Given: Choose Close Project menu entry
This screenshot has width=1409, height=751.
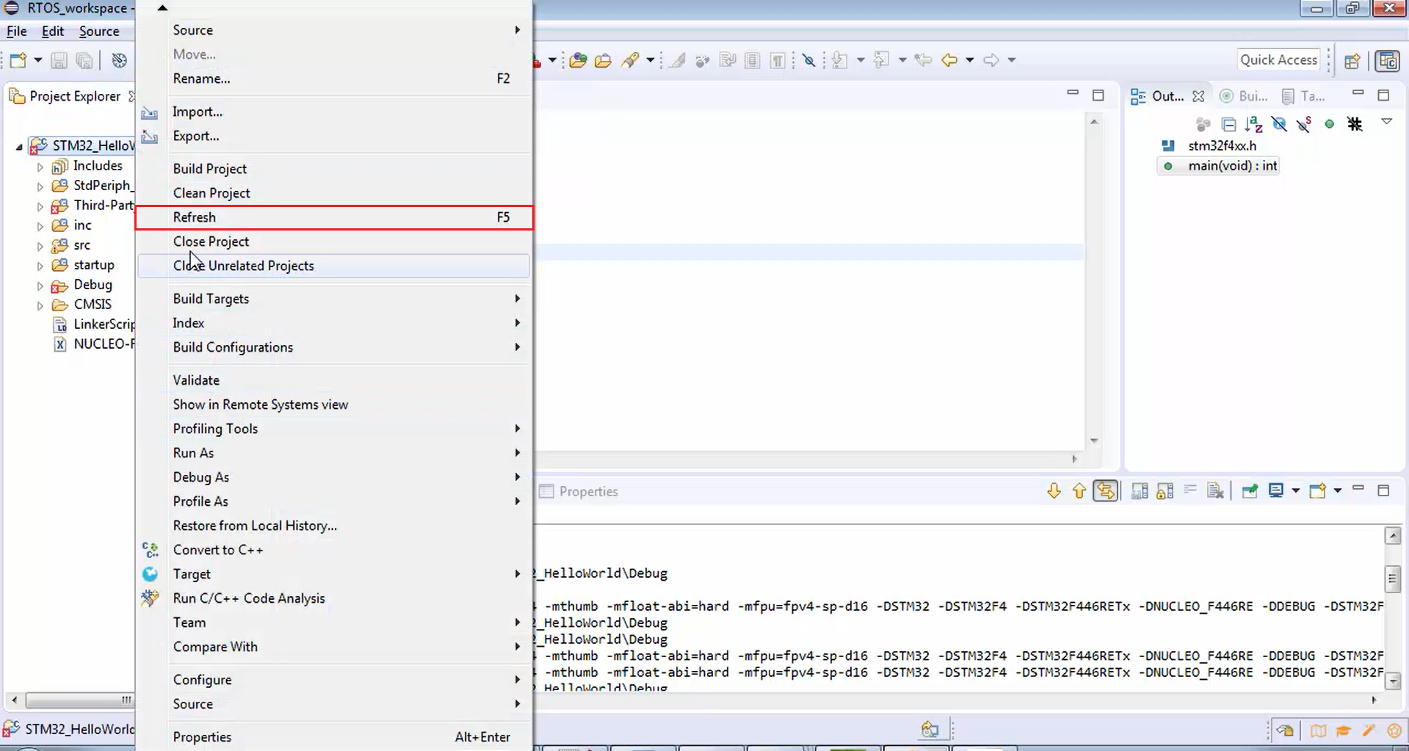Looking at the screenshot, I should (x=334, y=242).
